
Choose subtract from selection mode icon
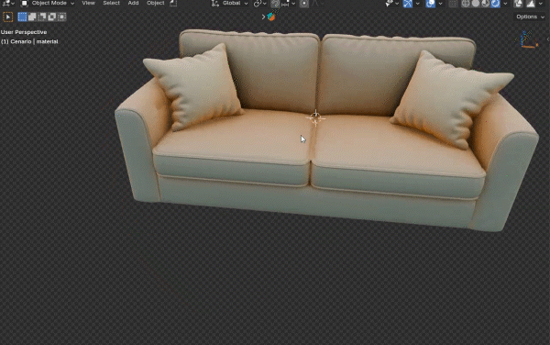click(x=42, y=17)
